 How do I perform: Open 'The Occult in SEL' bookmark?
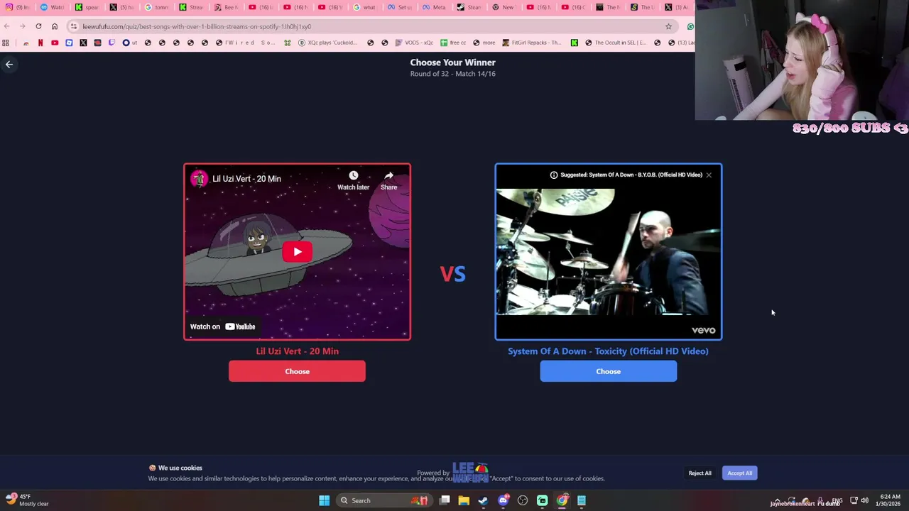[x=615, y=43]
